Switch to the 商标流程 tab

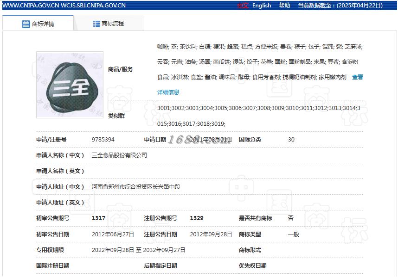109,24
